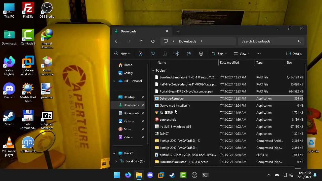
Task: Click the Back navigation arrow
Action: [117, 41]
